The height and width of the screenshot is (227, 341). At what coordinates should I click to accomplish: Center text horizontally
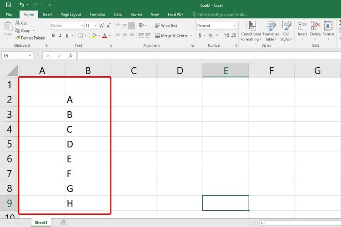(125, 35)
